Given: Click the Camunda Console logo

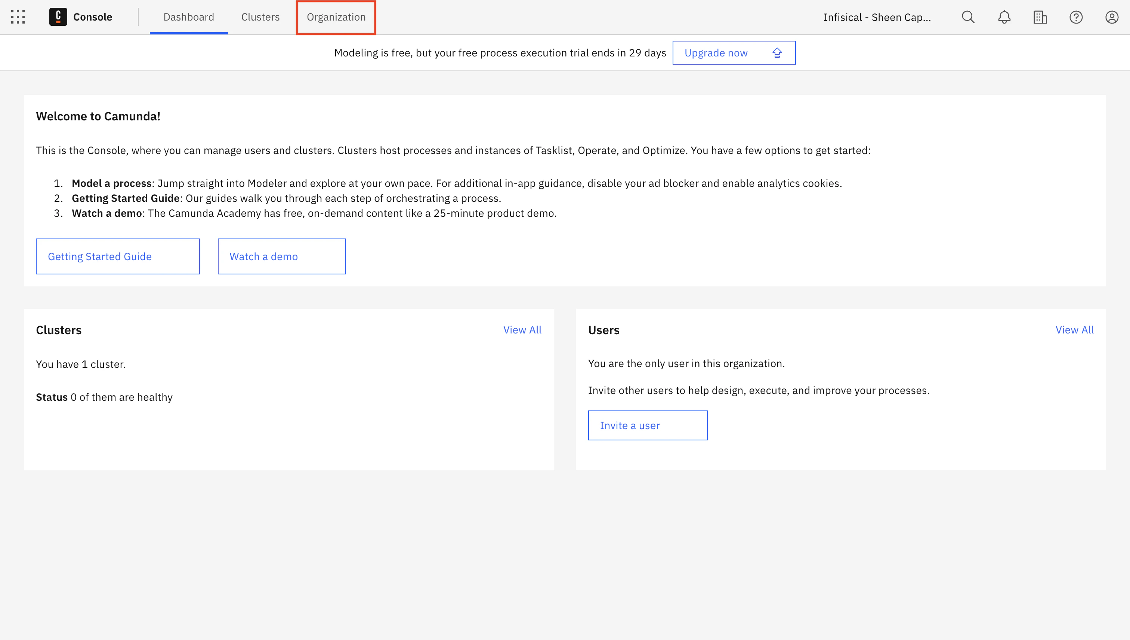Looking at the screenshot, I should (58, 17).
